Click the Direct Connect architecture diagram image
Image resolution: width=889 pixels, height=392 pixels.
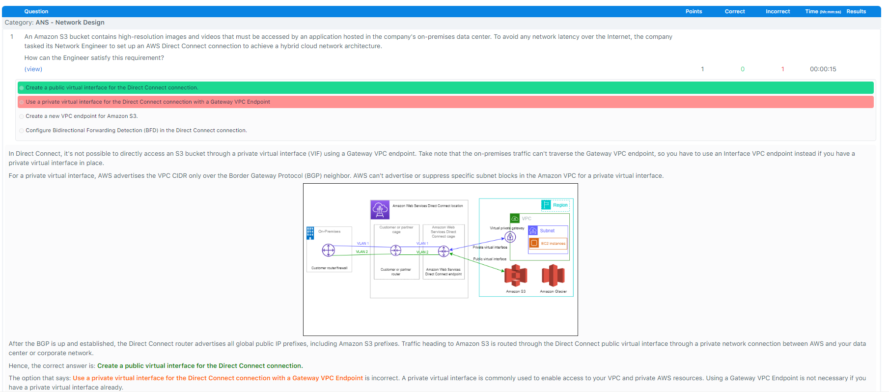click(x=441, y=259)
